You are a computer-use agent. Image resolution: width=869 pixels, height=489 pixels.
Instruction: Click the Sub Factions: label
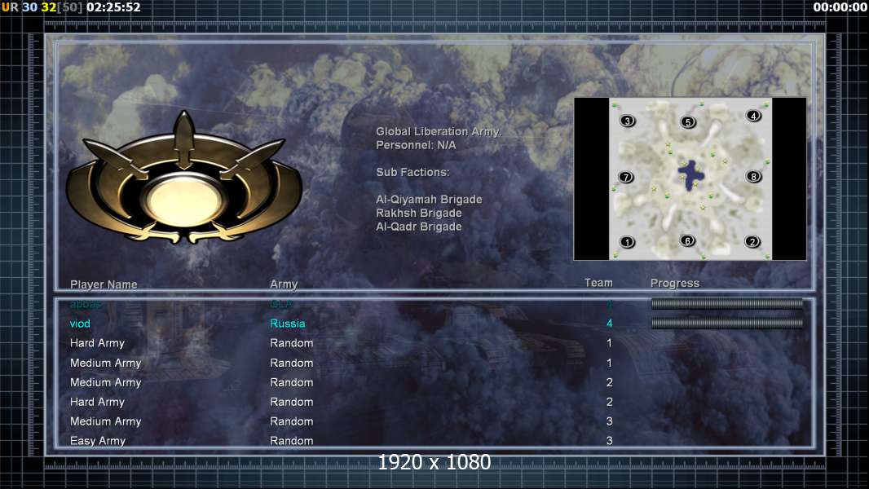coord(412,172)
